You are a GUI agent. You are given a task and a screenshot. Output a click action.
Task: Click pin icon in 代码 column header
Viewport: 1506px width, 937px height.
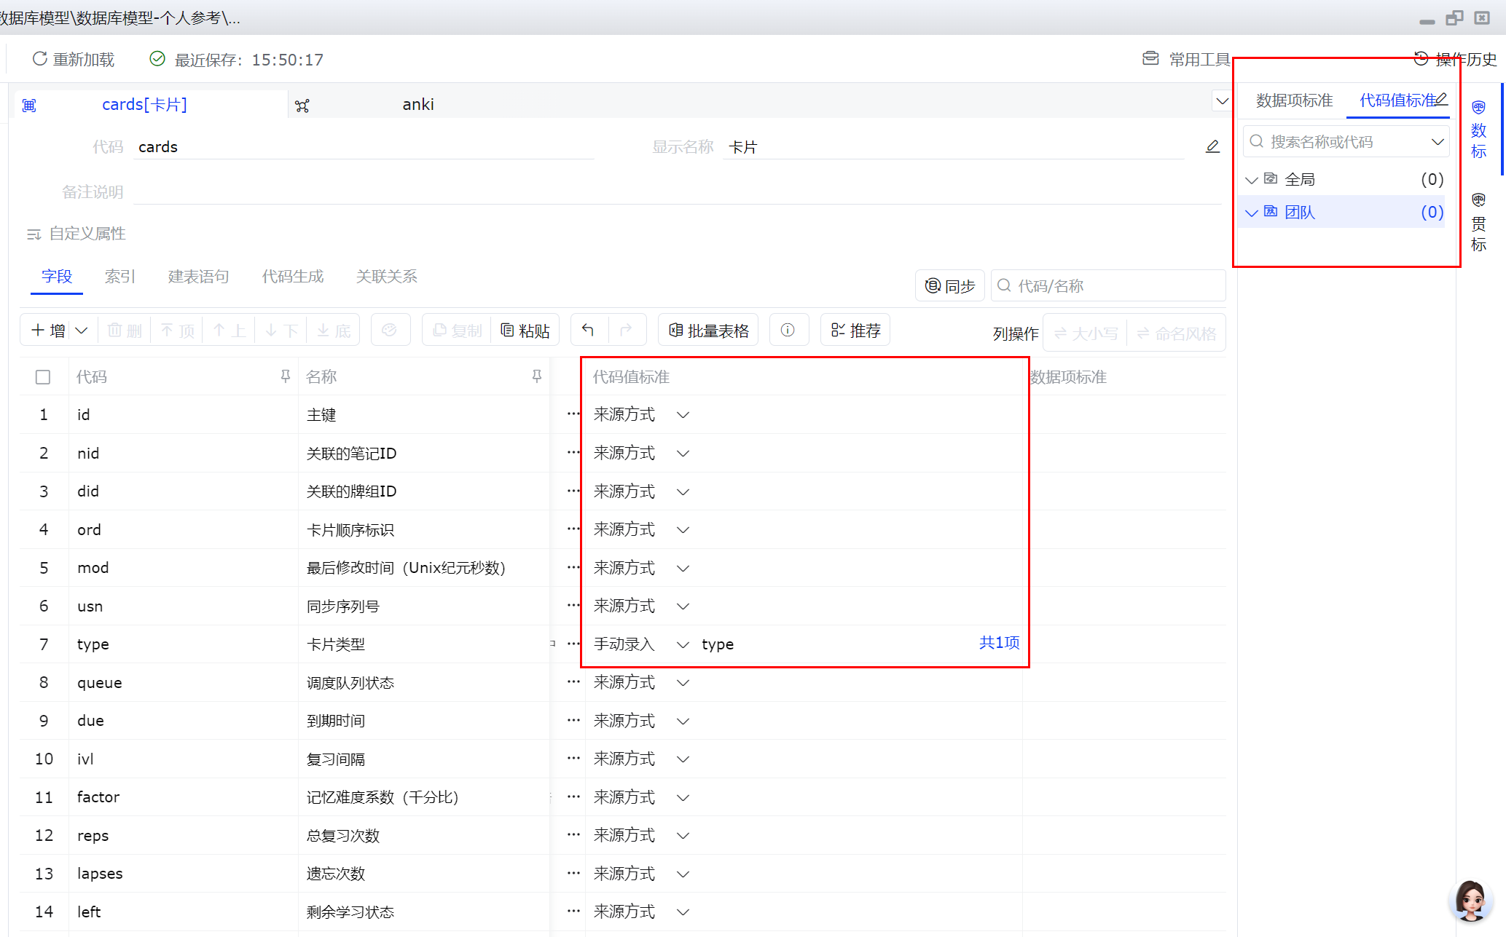pos(286,376)
